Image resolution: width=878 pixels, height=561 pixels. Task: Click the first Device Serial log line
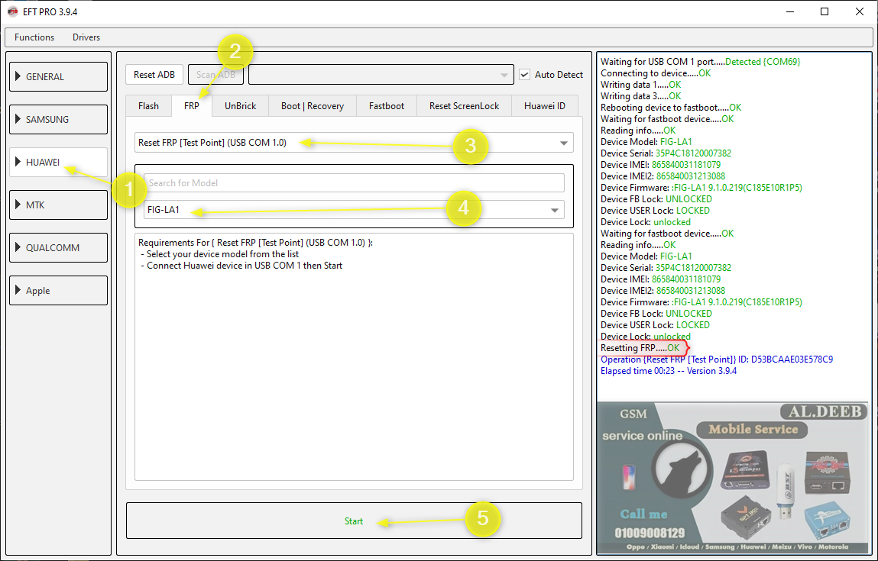point(666,153)
